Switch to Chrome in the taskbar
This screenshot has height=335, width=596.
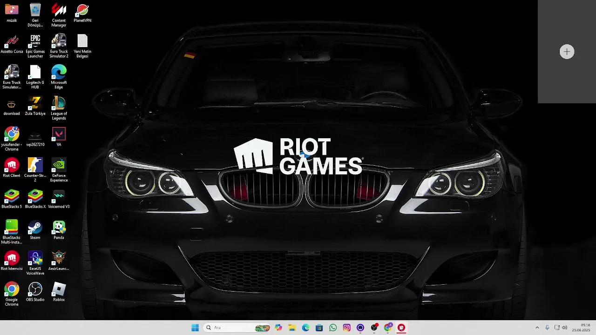coord(388,328)
